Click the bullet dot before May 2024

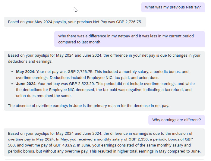[12, 72]
